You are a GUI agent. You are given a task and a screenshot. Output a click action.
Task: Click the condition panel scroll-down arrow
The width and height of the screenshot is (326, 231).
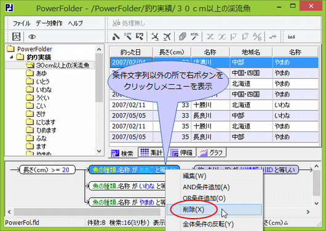click(316, 203)
